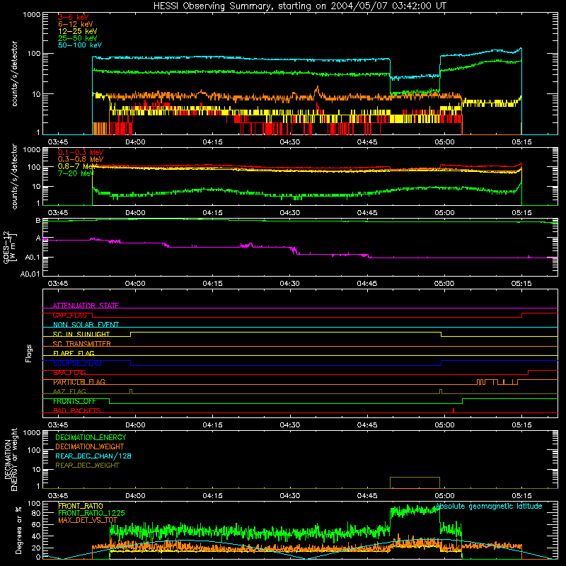566x566 pixels.
Task: Click the 0.3-0.8 MeV legend label
Action: tap(81, 159)
